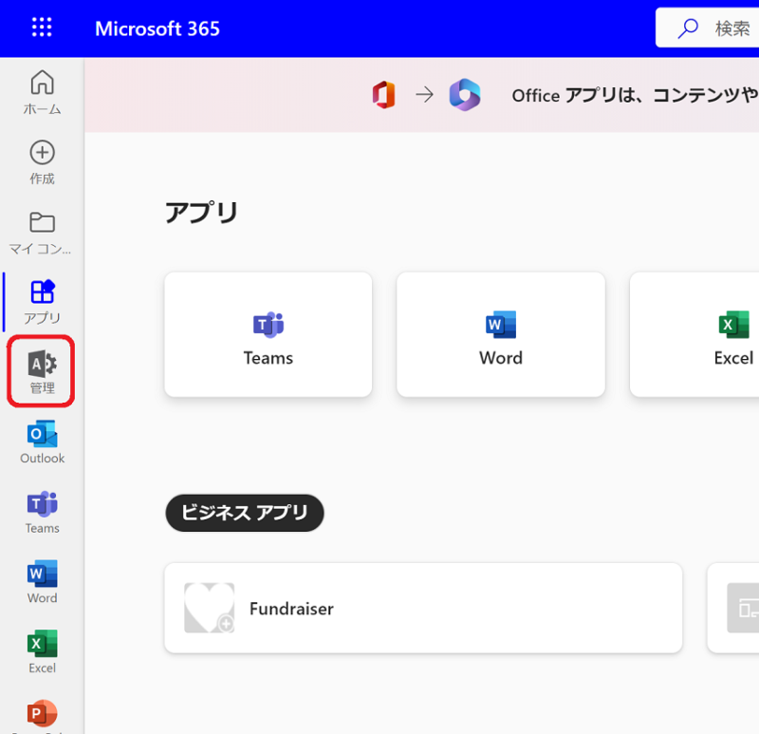The image size is (759, 734).
Task: Open the 管理 admin center icon
Action: click(x=42, y=371)
